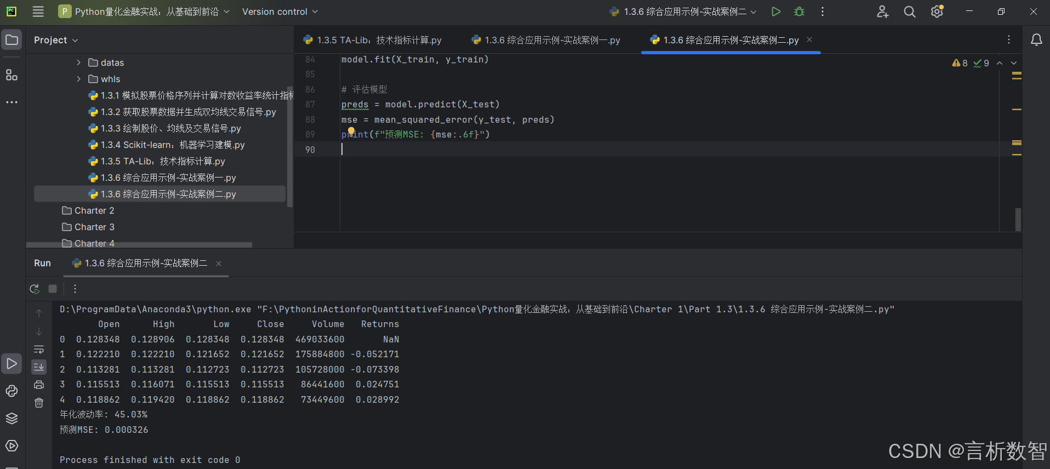This screenshot has width=1050, height=469.
Task: Click warnings count indicator showing 8
Action: click(x=960, y=63)
